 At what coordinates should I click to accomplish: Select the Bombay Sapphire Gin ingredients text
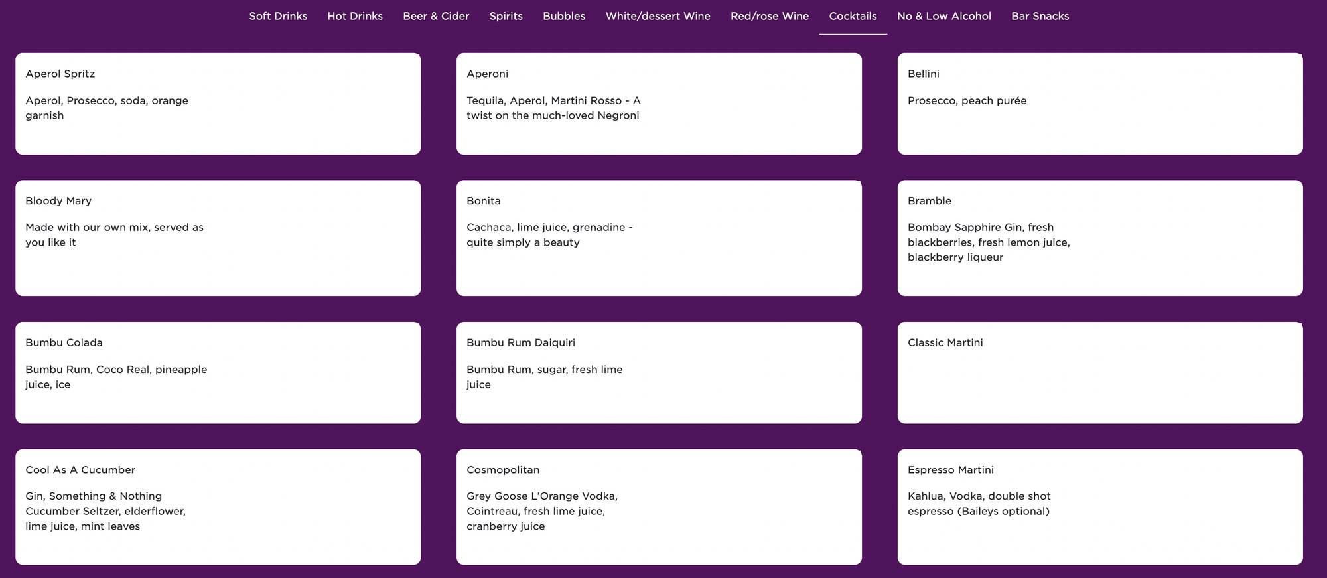coord(989,242)
